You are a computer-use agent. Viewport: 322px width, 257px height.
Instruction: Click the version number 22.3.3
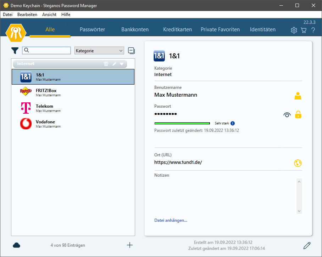[x=310, y=22]
